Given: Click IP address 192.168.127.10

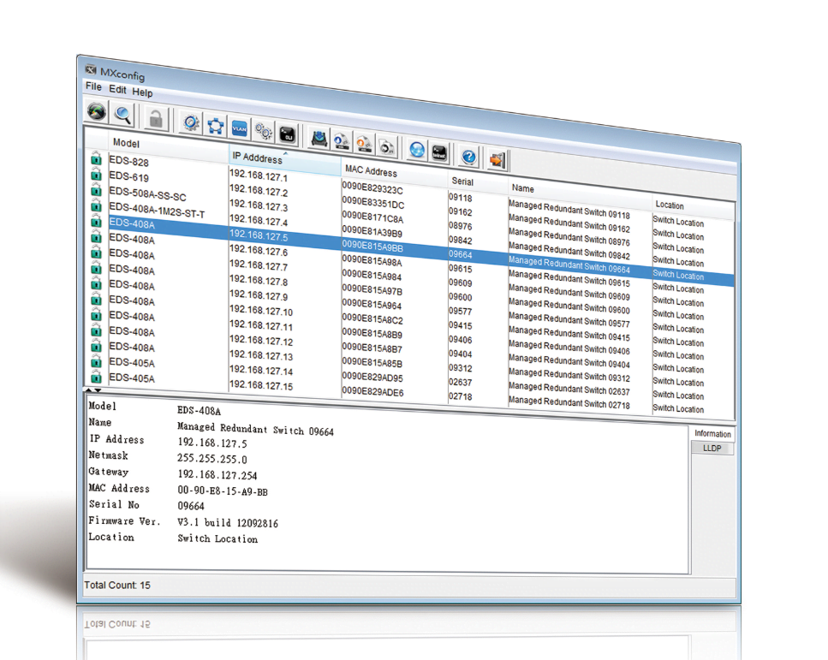Looking at the screenshot, I should click(261, 310).
